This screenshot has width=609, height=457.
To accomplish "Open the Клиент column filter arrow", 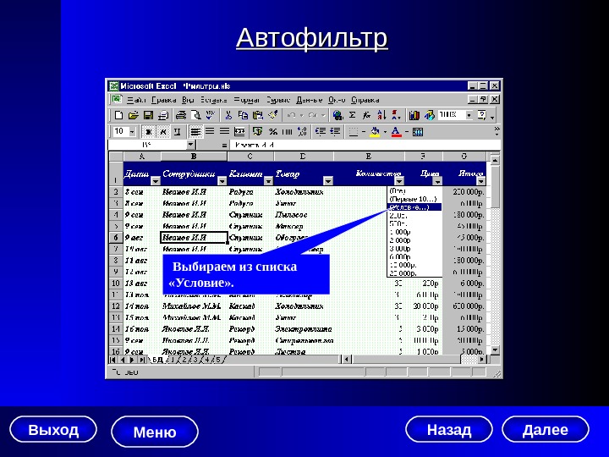I will click(268, 181).
